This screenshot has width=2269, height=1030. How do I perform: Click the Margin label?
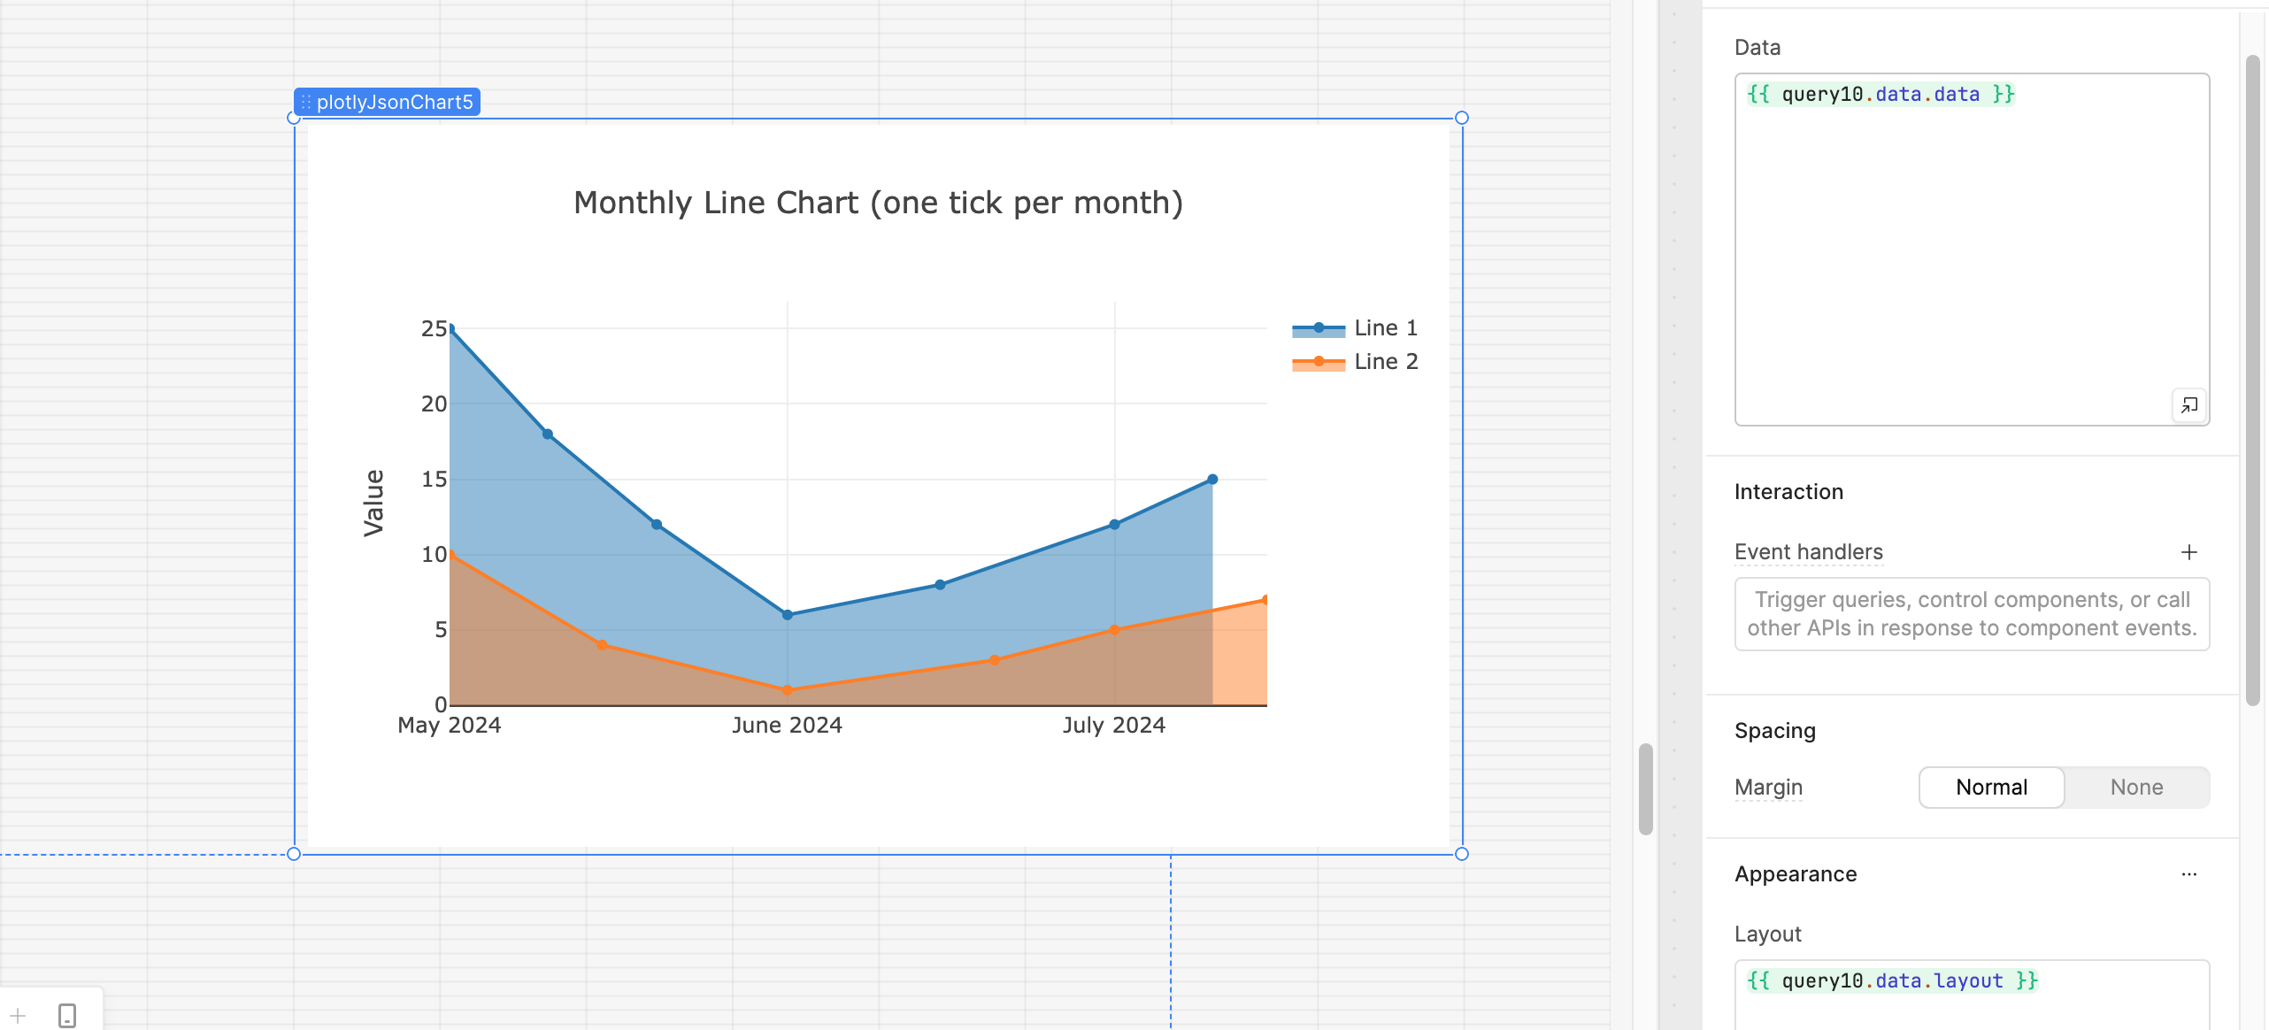point(1768,788)
